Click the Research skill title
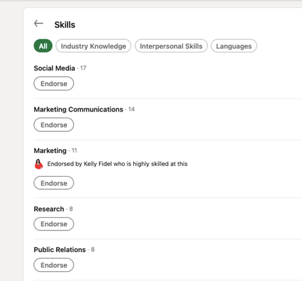Image resolution: width=302 pixels, height=281 pixels. click(x=49, y=209)
